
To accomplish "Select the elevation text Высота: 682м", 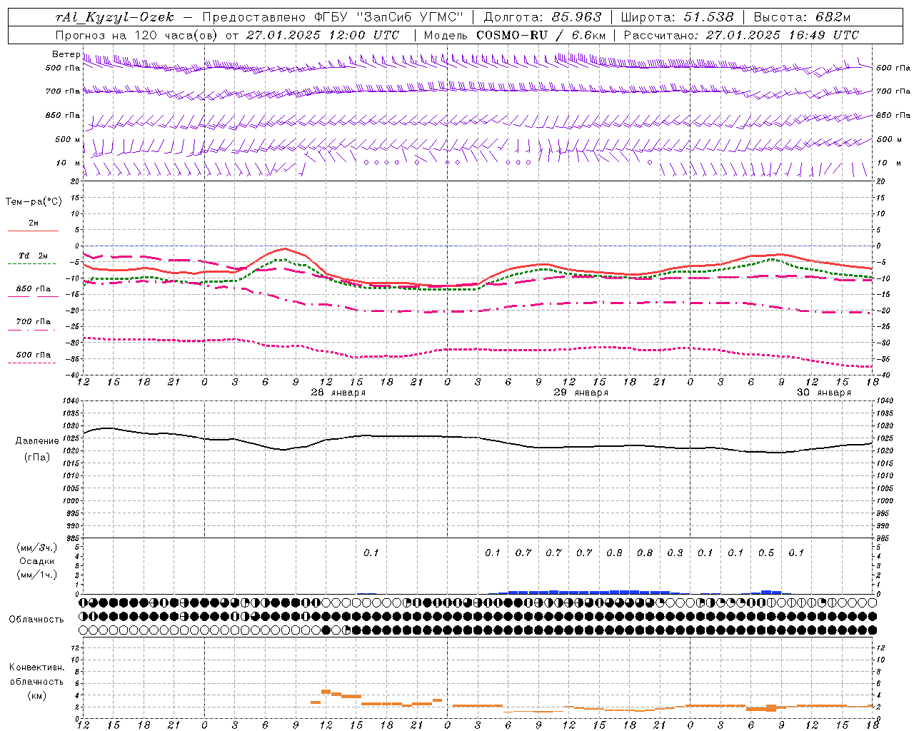I will tap(802, 17).
